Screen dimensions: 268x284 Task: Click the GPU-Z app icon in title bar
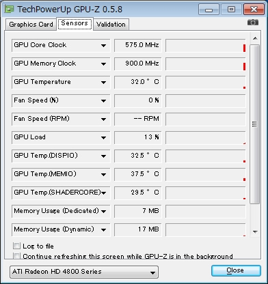point(10,9)
